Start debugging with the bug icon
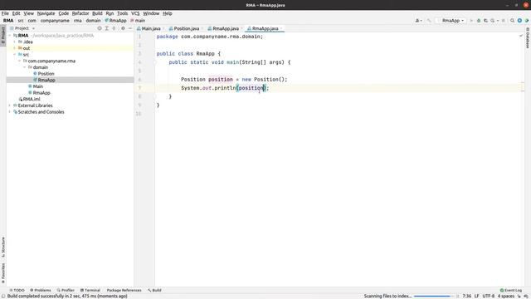Viewport: 531px width, 299px height. point(479,21)
